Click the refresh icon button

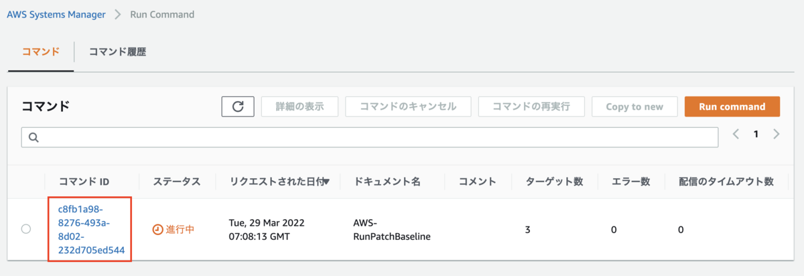238,107
